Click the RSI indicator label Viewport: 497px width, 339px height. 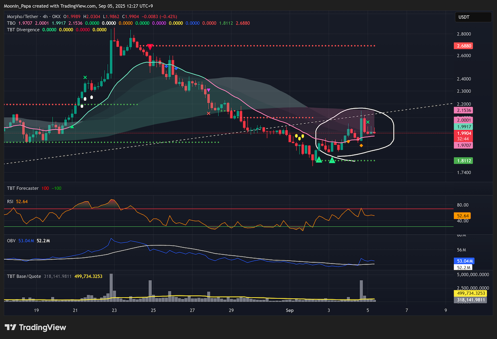point(11,201)
